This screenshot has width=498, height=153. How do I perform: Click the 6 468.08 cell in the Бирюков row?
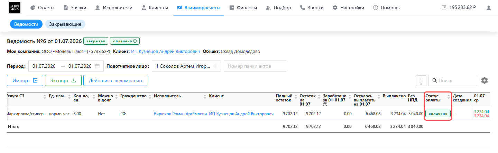coord(373,113)
